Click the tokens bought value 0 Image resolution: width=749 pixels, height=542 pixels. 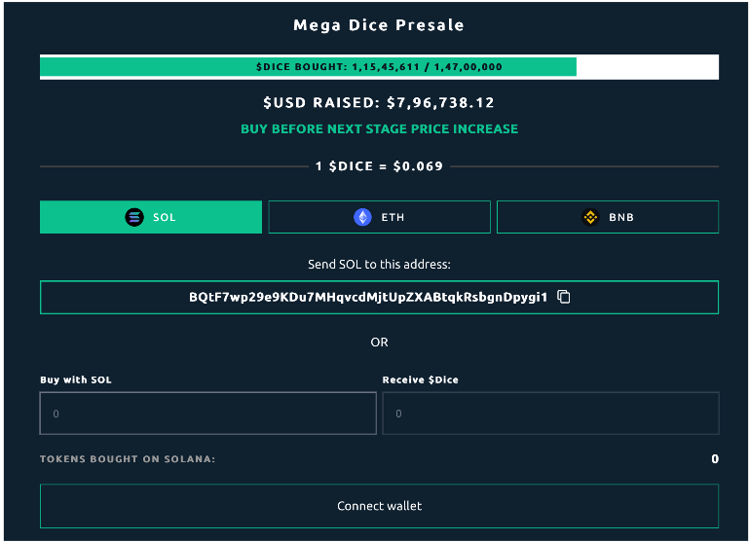pos(715,459)
